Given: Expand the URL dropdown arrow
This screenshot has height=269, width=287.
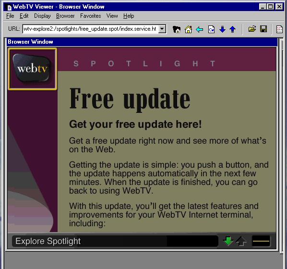Looking at the screenshot, I should click(x=162, y=29).
